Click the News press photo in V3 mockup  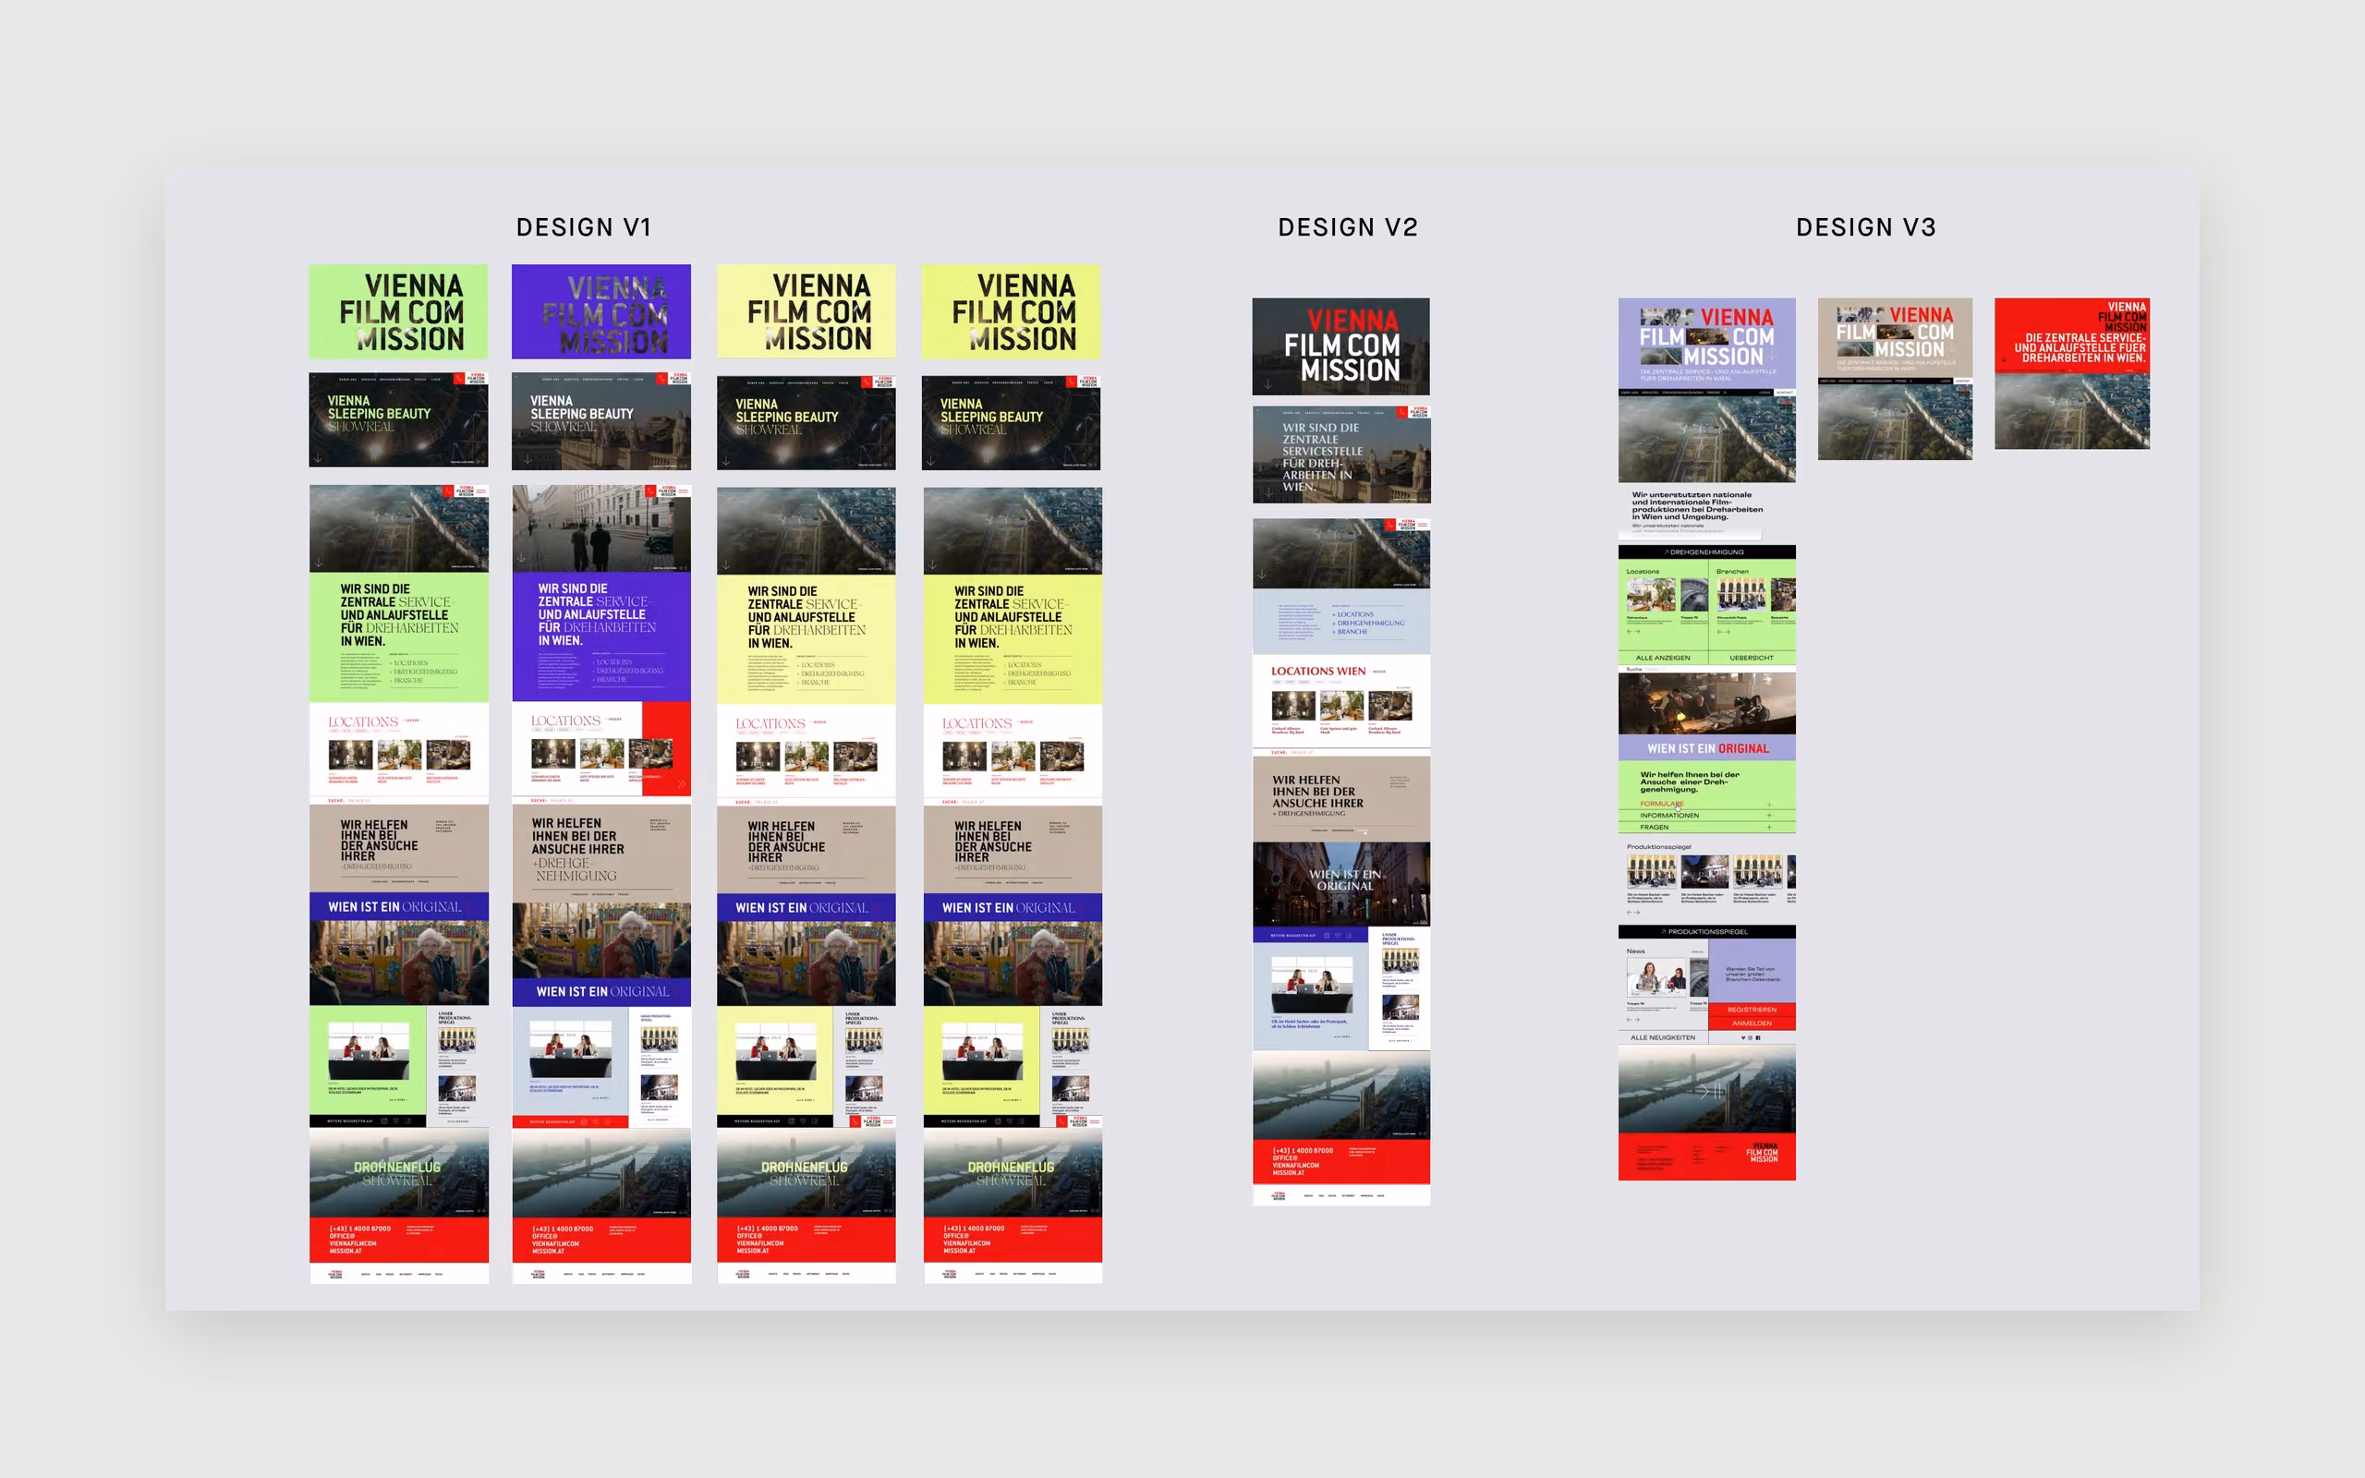1655,976
